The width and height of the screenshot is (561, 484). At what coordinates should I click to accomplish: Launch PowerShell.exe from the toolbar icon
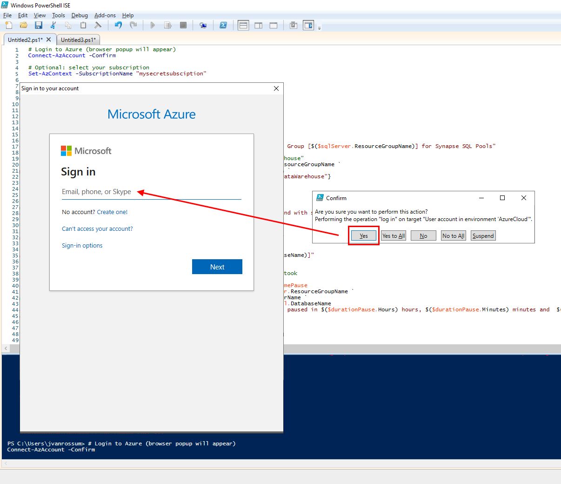[224, 25]
